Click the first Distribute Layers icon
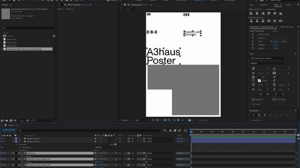This screenshot has width=300, height=168. point(251,21)
